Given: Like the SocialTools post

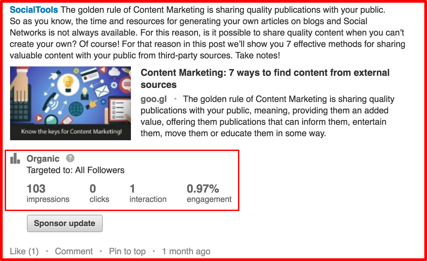Looking at the screenshot, I should tap(24, 251).
